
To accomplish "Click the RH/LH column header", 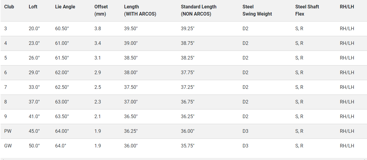I will click(x=347, y=7).
